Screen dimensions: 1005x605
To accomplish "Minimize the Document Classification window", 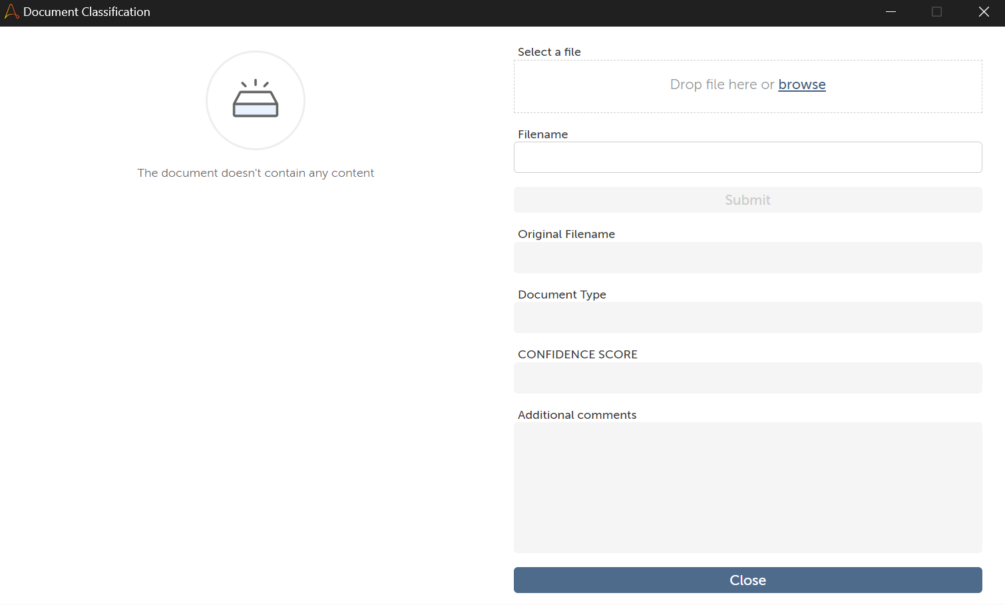I will (x=891, y=12).
